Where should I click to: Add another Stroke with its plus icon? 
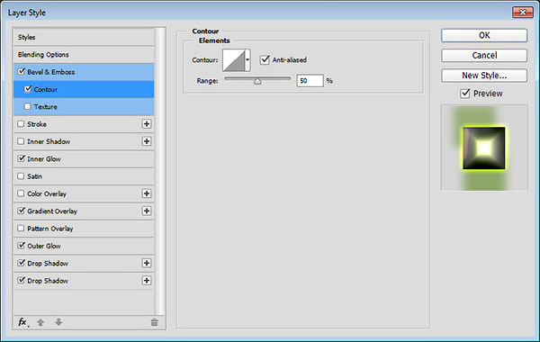coord(147,124)
